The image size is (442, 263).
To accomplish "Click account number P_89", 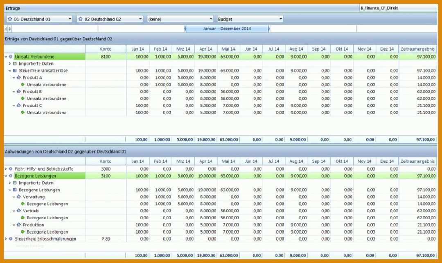I will tap(106, 239).
